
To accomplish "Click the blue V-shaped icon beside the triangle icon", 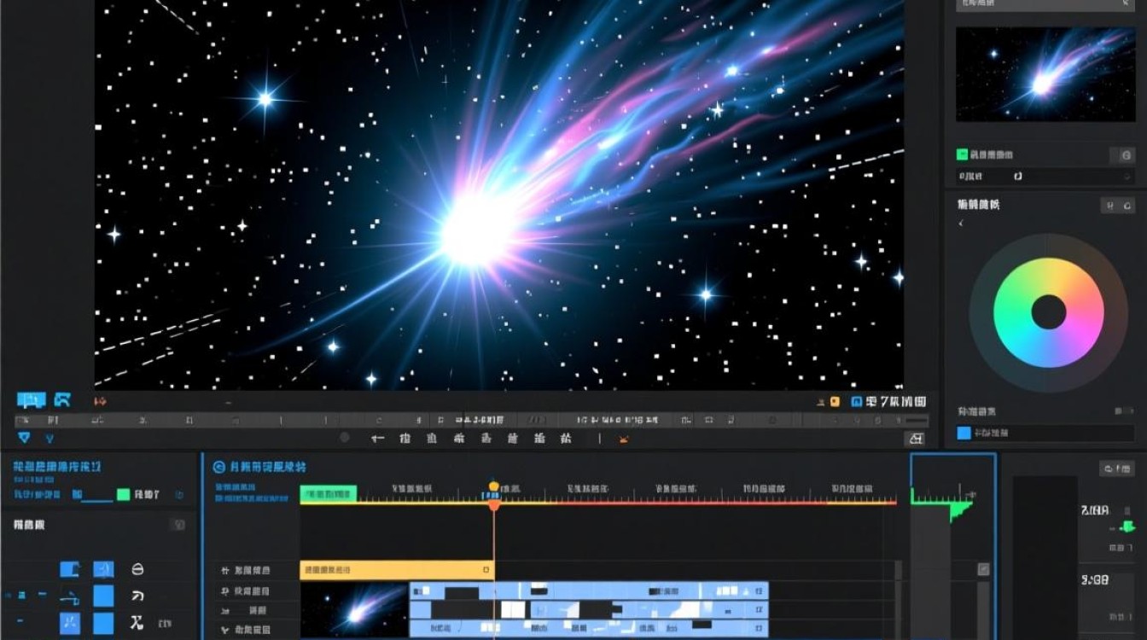I will pyautogui.click(x=49, y=439).
